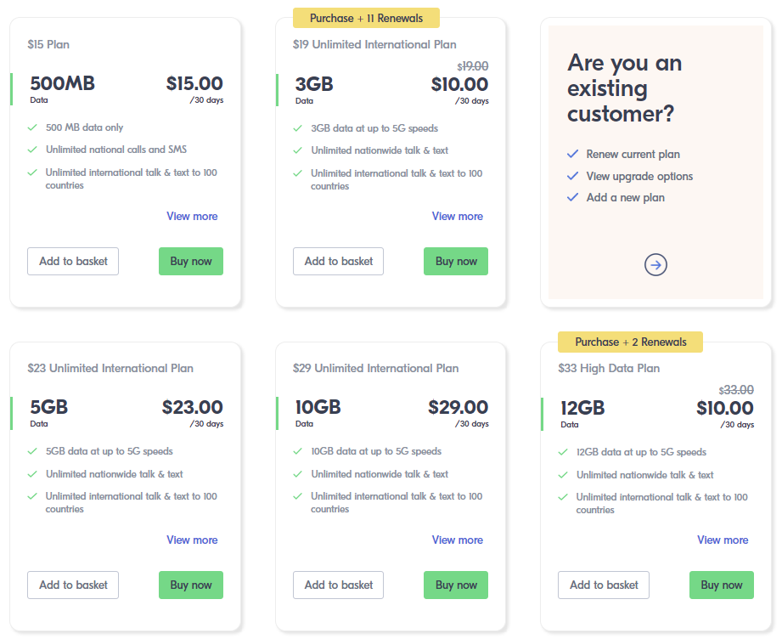
Task: Expand View more on the $15 Plan
Action: tap(192, 216)
